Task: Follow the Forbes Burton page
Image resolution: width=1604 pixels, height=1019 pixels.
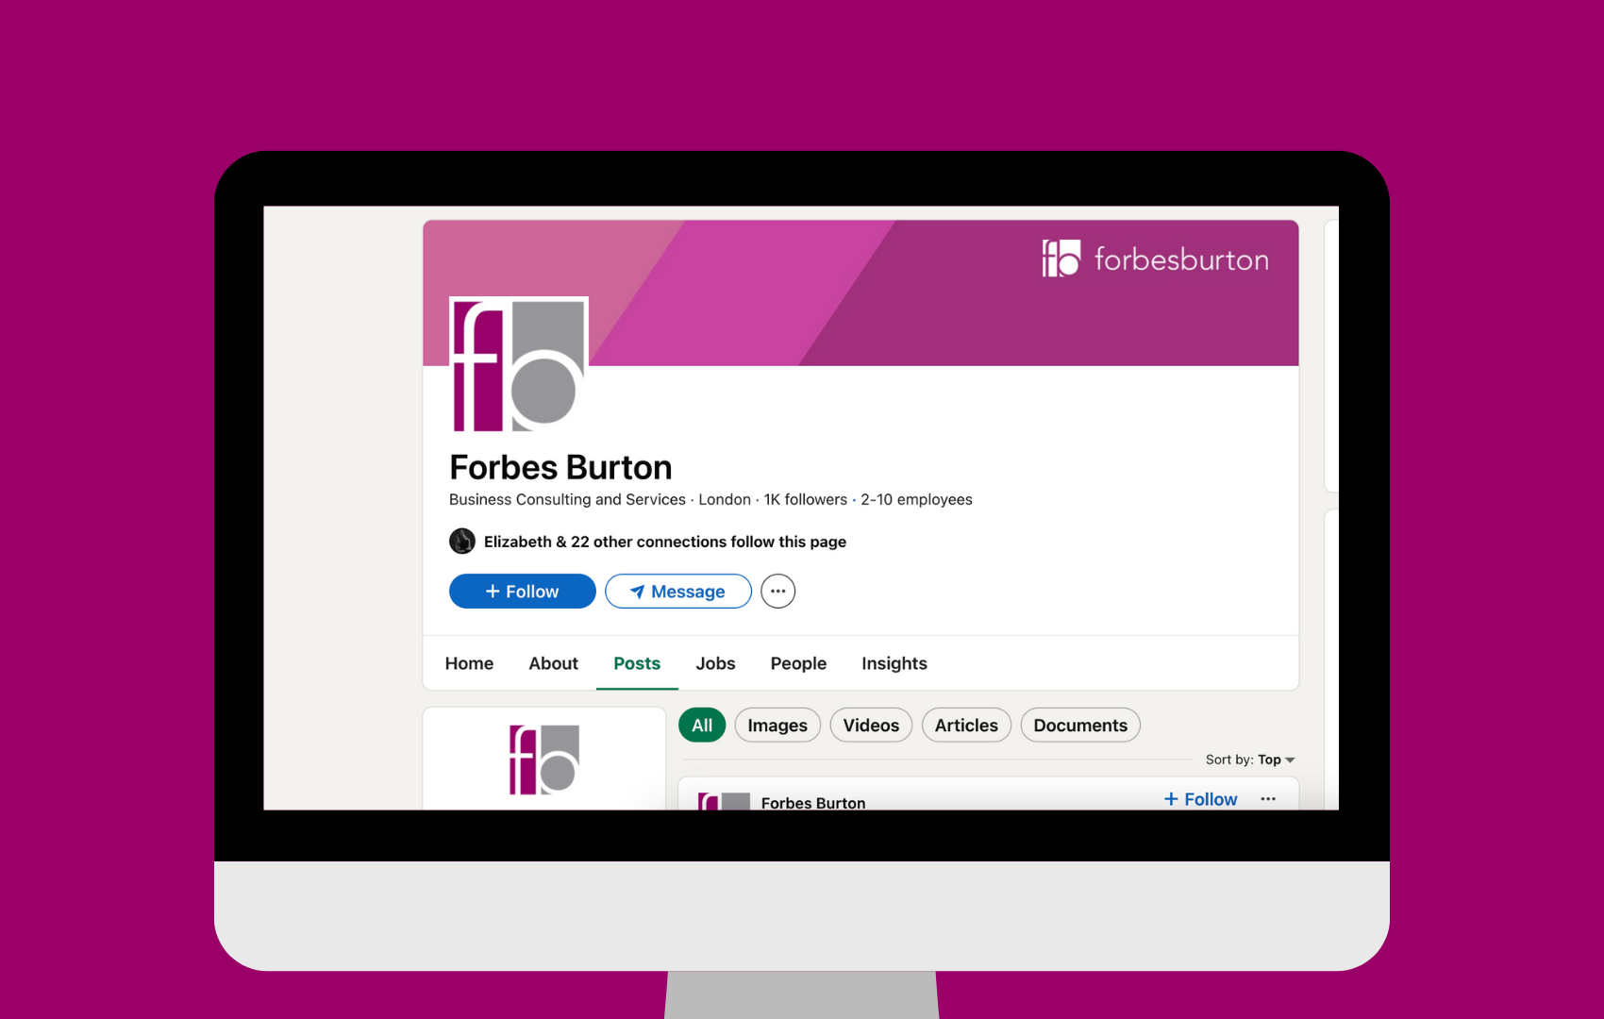Action: pos(522,592)
